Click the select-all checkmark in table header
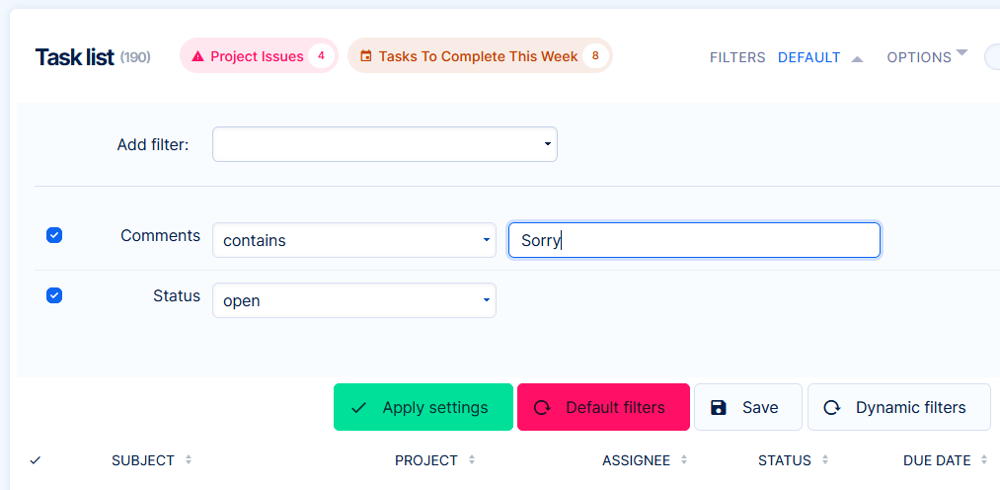Image resolution: width=1000 pixels, height=490 pixels. click(36, 460)
